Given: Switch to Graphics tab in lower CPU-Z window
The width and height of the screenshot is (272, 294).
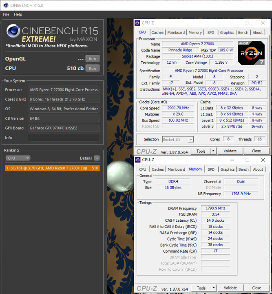Looking at the screenshot, I should point(228,169).
